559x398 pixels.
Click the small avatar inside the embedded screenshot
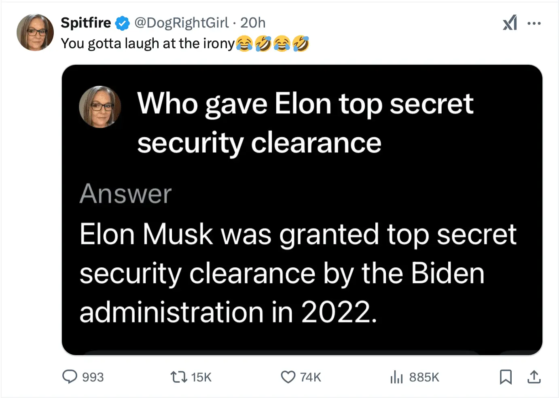click(100, 107)
